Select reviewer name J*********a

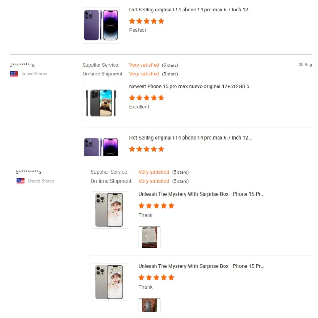tap(22, 65)
